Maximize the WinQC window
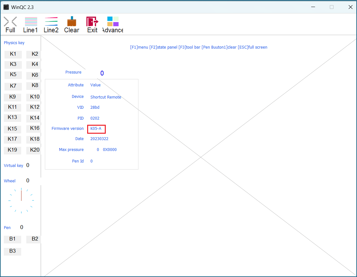This screenshot has width=357, height=277. coord(332,7)
